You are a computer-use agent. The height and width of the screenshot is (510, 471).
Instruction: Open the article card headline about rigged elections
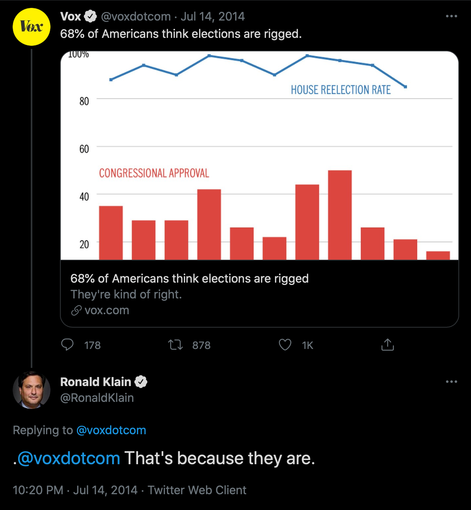click(189, 279)
